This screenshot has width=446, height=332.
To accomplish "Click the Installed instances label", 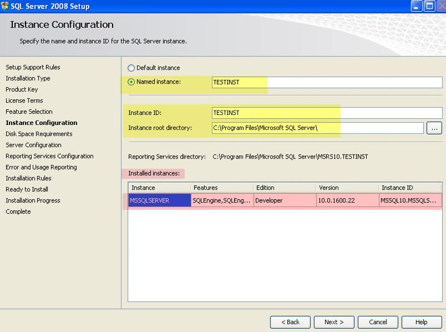I will [154, 174].
